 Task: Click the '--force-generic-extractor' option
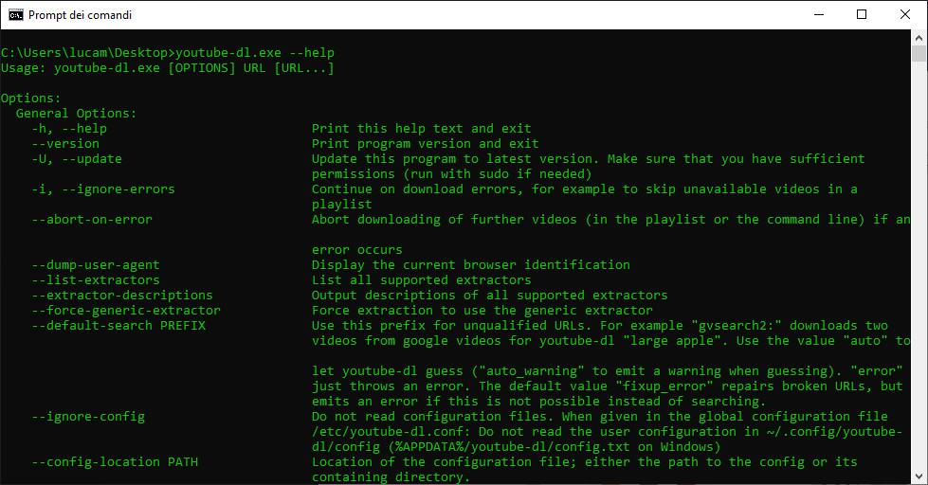tap(126, 311)
